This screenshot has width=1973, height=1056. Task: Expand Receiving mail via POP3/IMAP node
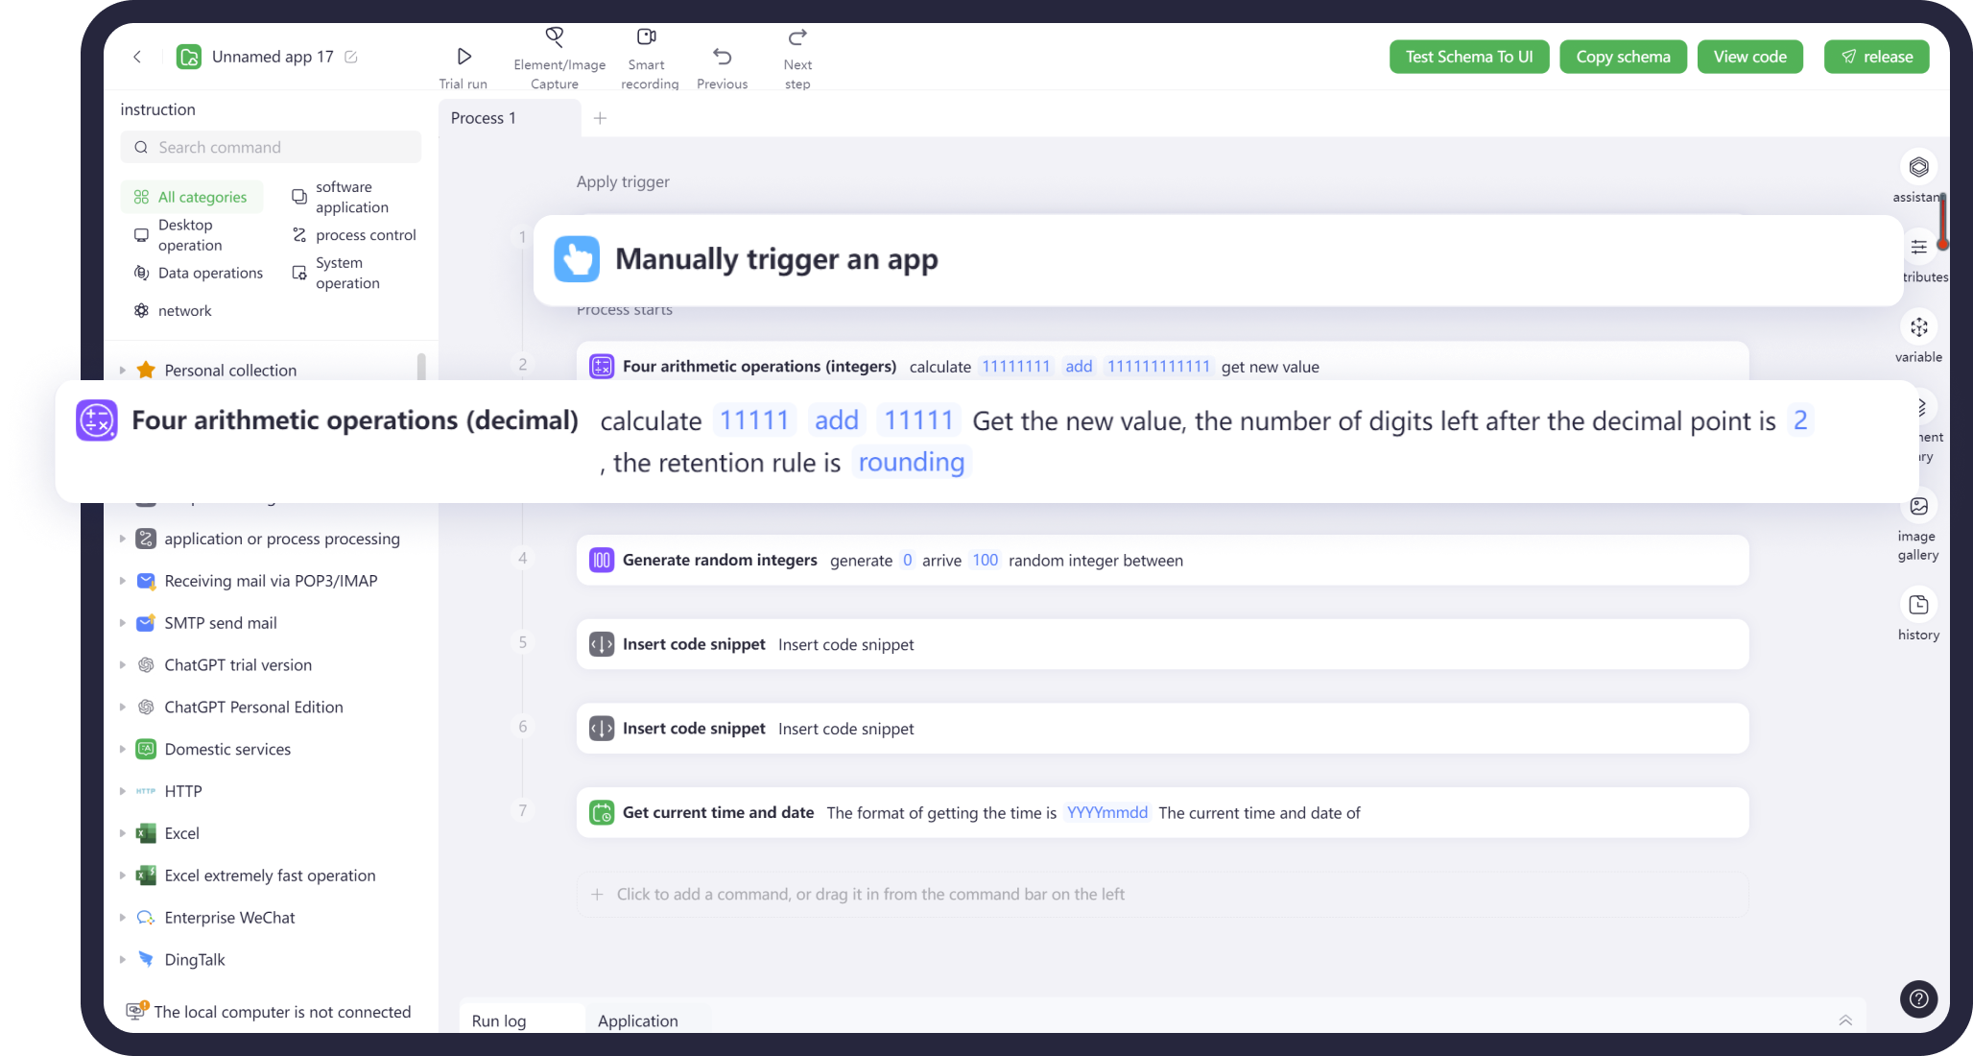(123, 581)
